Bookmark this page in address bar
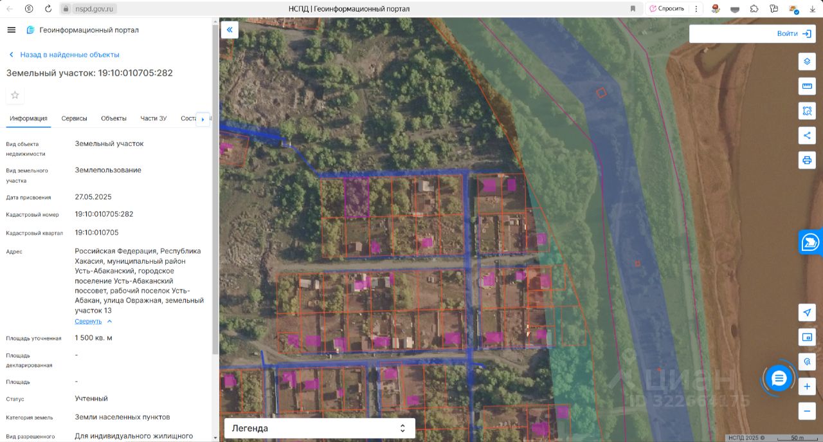This screenshot has width=823, height=442. tap(633, 8)
